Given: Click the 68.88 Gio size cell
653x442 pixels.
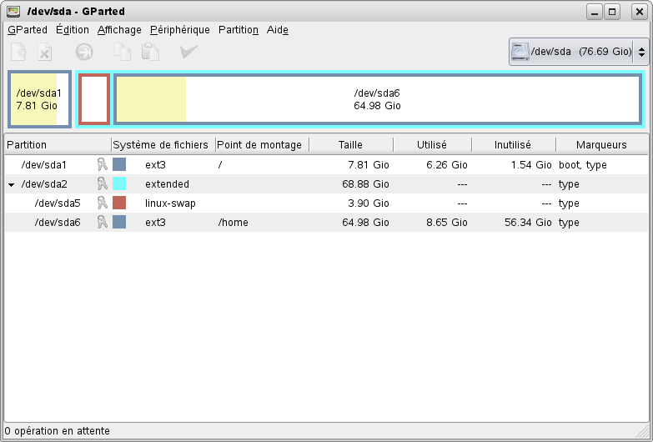Looking at the screenshot, I should pyautogui.click(x=365, y=184).
